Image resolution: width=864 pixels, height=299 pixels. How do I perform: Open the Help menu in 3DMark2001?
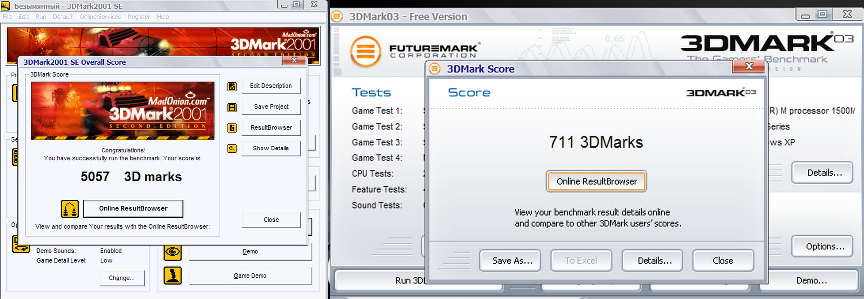click(163, 17)
